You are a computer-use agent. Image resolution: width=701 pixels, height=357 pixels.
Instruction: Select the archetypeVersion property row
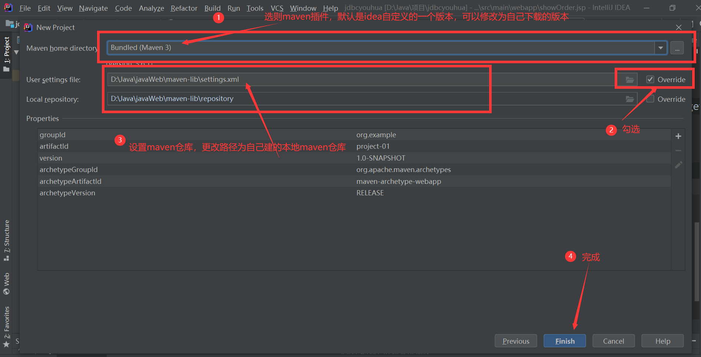354,193
